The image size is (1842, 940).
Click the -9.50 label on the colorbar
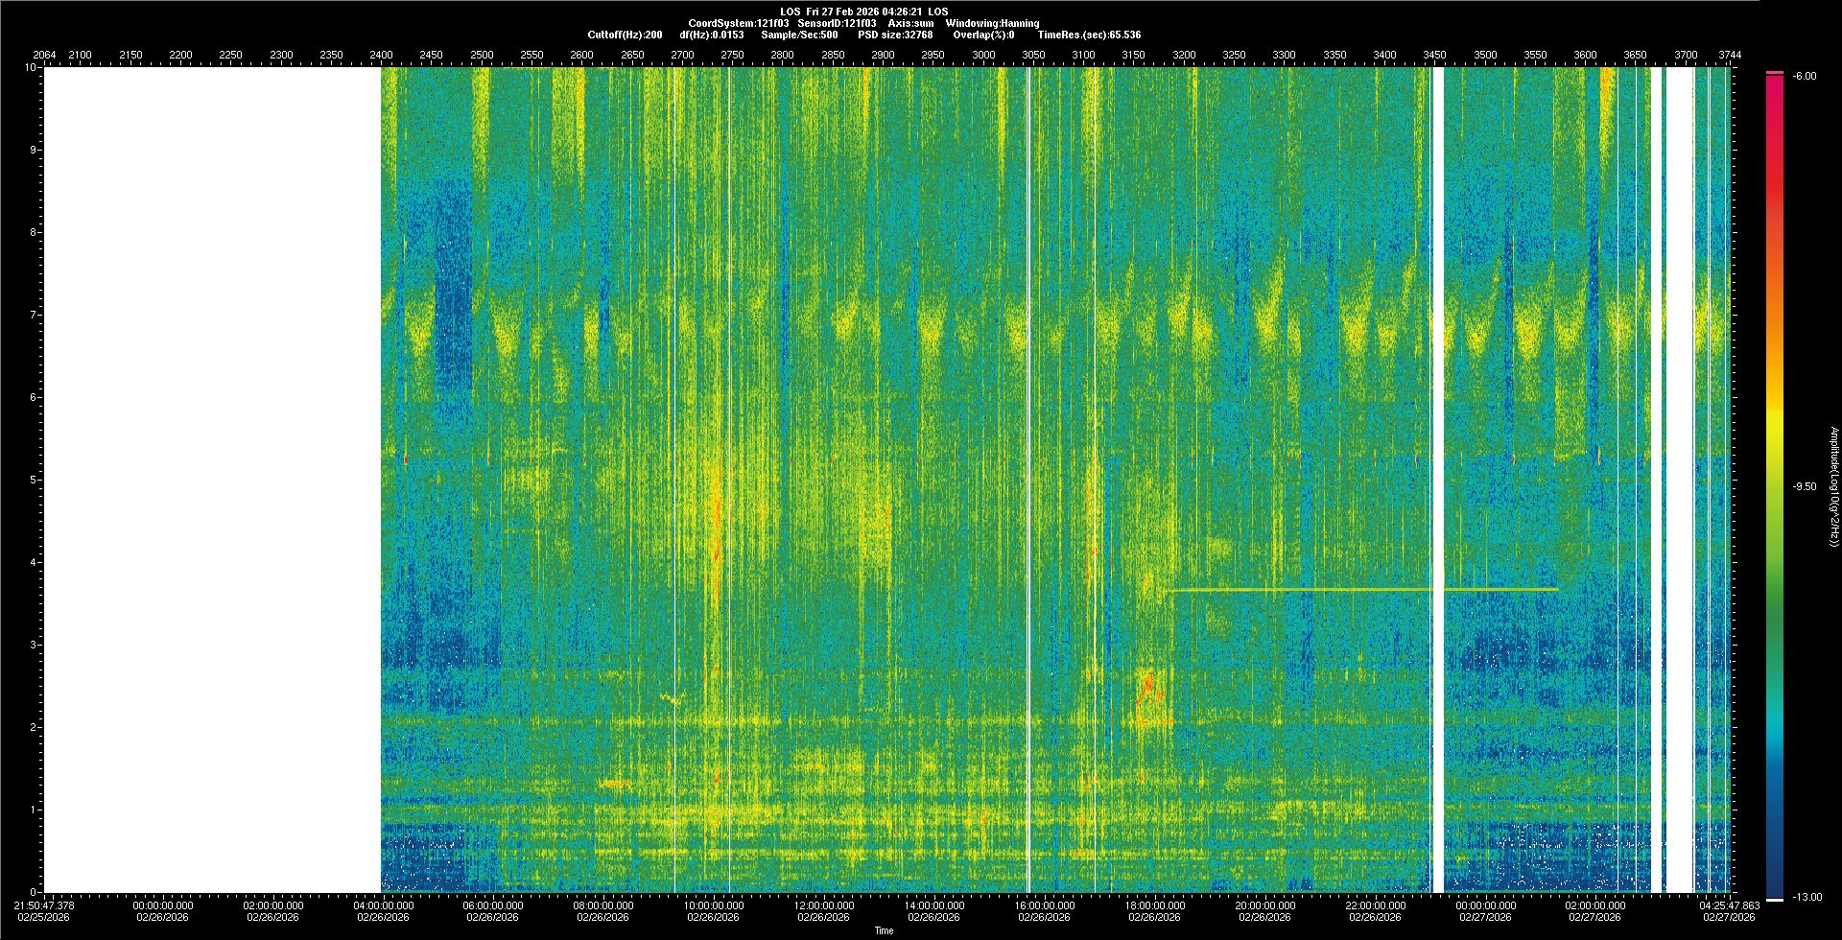(1805, 486)
